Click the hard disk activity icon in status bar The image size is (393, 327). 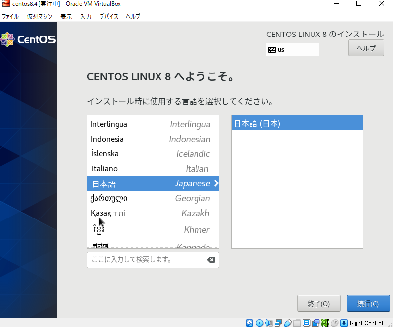click(x=249, y=323)
